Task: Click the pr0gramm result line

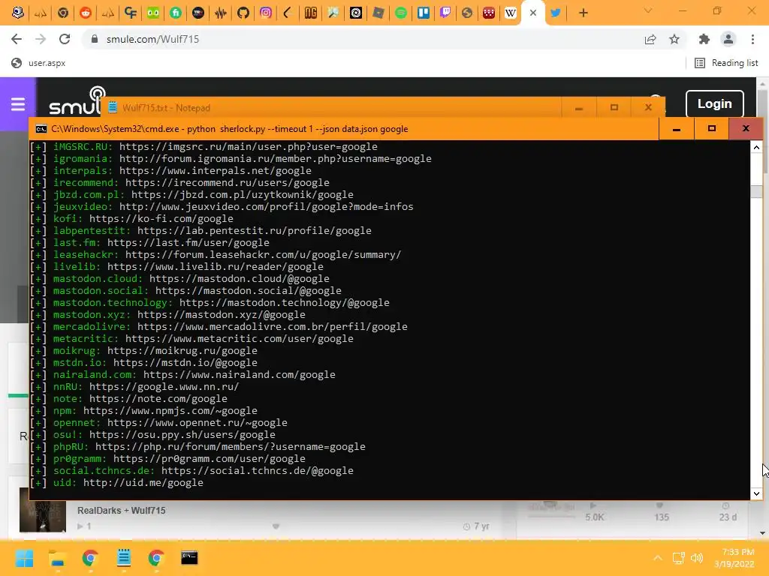Action: 167,458
